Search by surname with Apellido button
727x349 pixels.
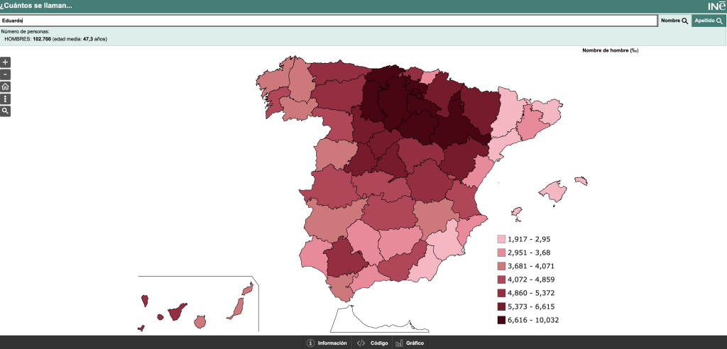[x=709, y=21]
